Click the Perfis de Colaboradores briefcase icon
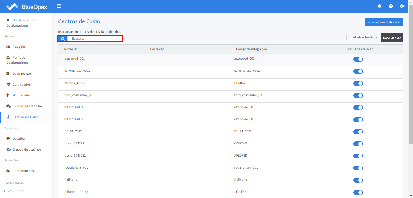413x198 pixels. (8, 57)
